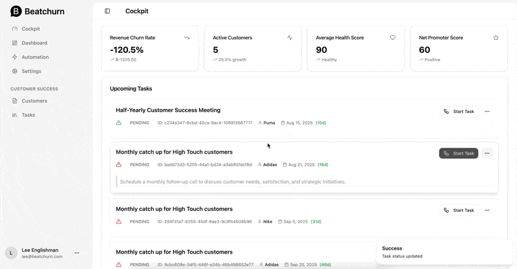Click the Automation lightning icon
The height and width of the screenshot is (269, 517).
tap(14, 57)
